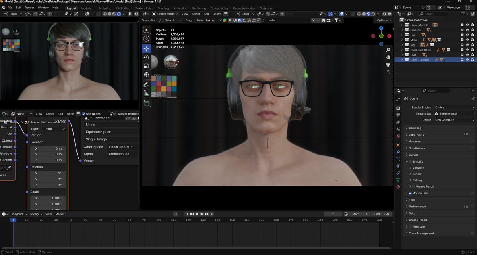The height and width of the screenshot is (255, 477).
Task: Select the Rotate tool
Action: tap(147, 57)
